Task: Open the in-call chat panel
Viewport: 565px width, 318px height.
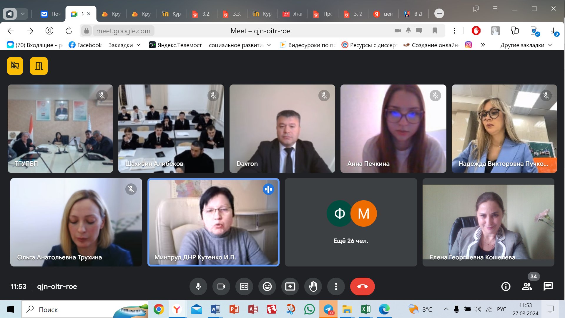Action: coord(548,286)
